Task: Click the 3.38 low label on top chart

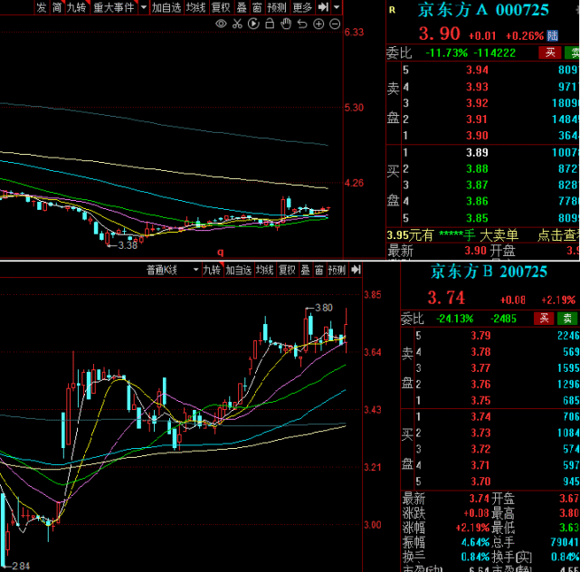Action: click(x=128, y=245)
